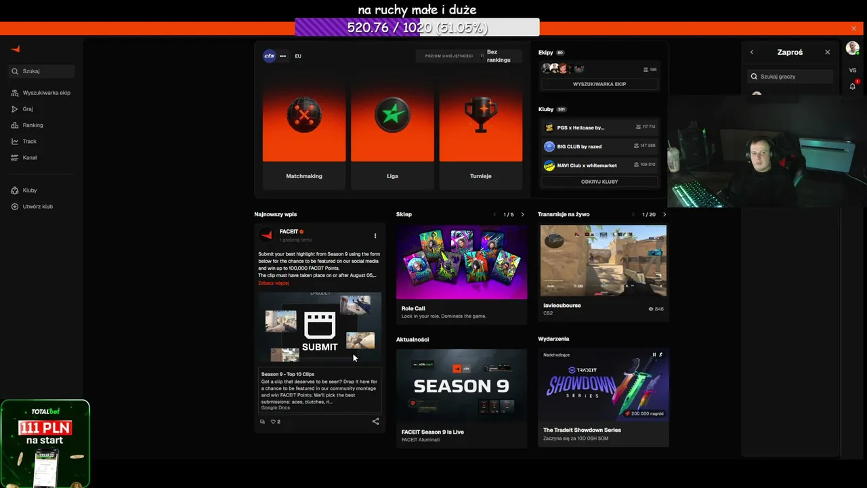
Task: Click the CS2 game logo icon
Action: (269, 56)
